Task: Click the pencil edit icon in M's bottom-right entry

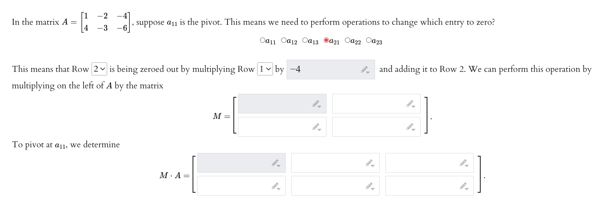Action: point(410,127)
